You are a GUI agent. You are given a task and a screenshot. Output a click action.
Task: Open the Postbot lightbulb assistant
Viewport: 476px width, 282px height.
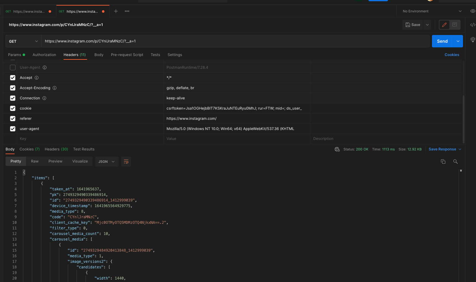tap(473, 40)
